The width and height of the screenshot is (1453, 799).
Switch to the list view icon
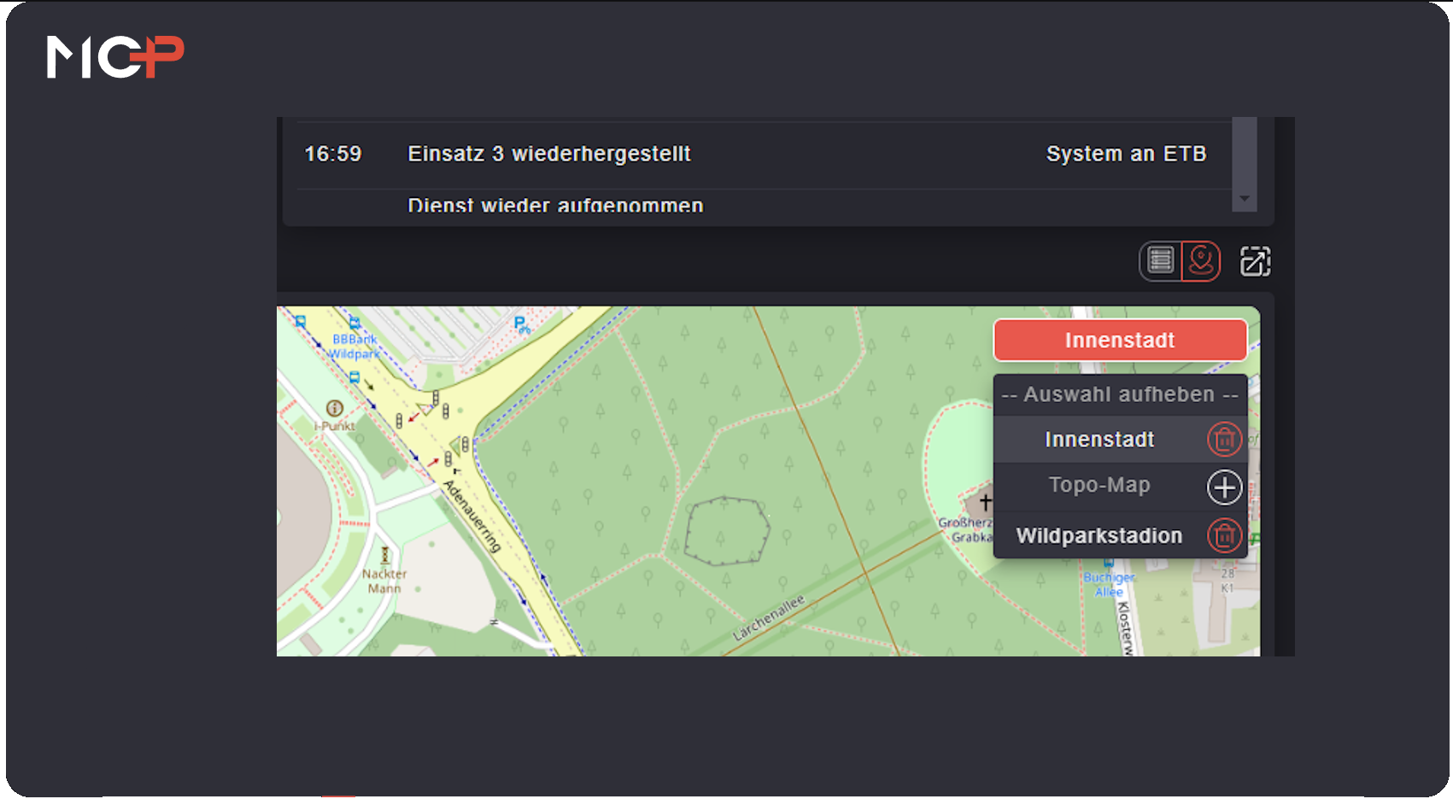[1160, 260]
